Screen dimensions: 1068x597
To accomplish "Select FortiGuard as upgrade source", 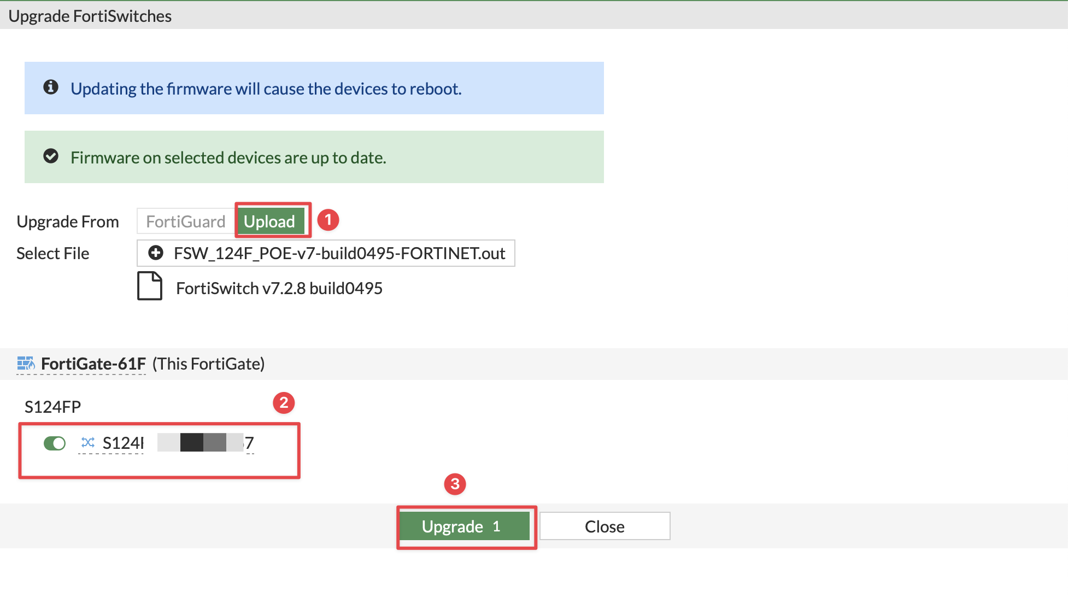I will tap(186, 221).
